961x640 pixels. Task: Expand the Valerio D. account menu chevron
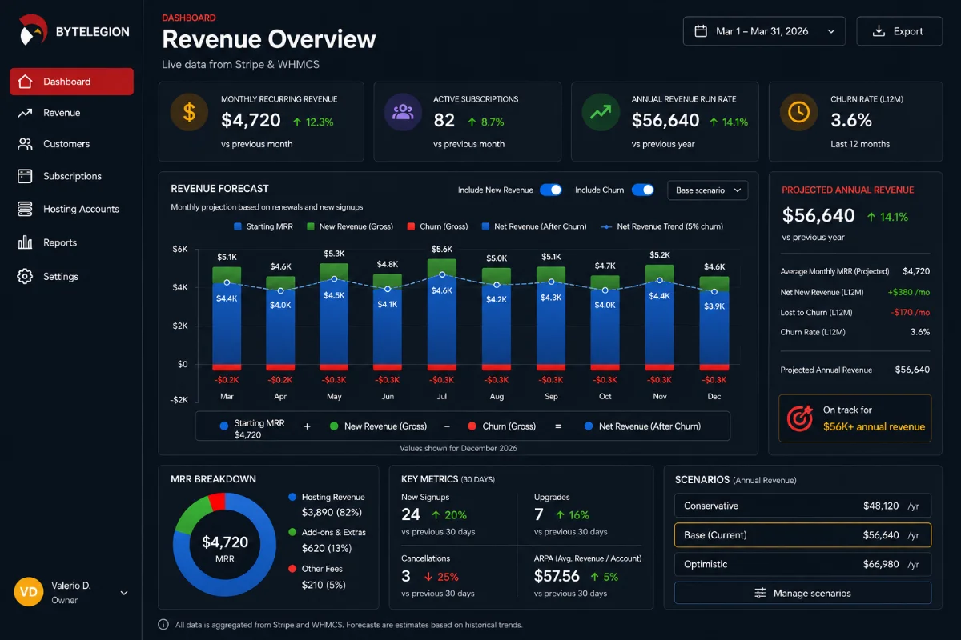point(124,593)
